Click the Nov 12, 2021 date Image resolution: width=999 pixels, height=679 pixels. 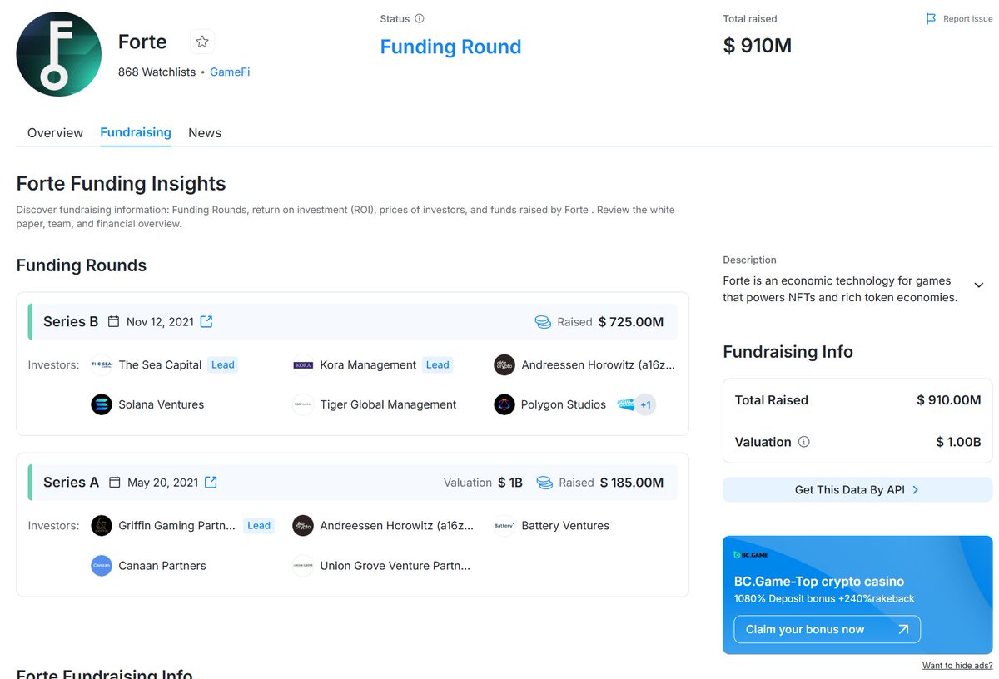[160, 322]
